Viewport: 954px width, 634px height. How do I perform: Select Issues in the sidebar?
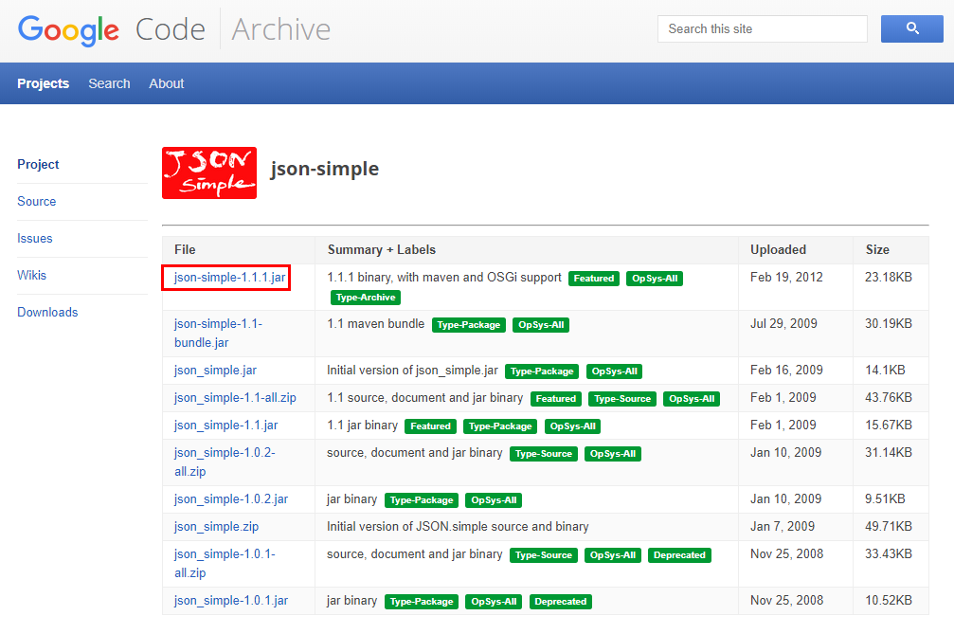pos(35,239)
